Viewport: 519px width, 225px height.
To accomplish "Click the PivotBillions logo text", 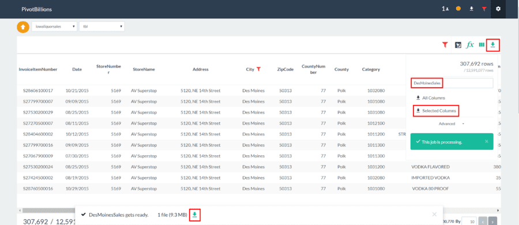I will click(x=36, y=9).
